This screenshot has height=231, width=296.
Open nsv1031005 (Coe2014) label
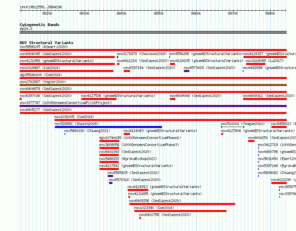click(74, 117)
